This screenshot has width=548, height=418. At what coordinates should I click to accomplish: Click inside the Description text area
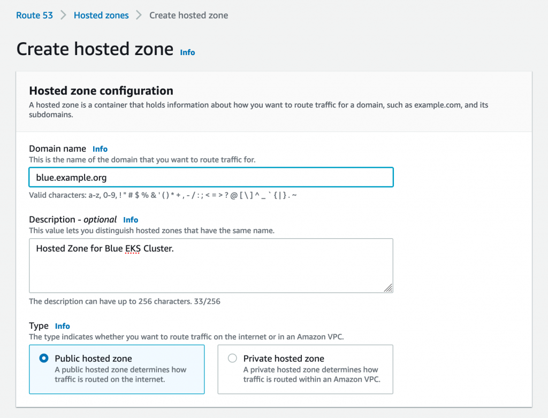pyautogui.click(x=211, y=266)
